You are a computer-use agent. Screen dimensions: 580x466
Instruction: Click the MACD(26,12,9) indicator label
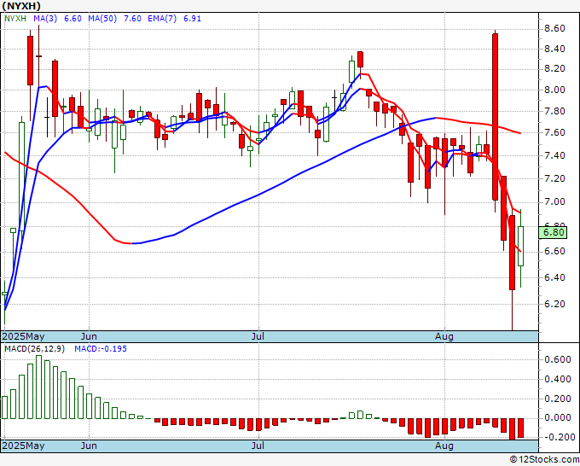coord(34,349)
